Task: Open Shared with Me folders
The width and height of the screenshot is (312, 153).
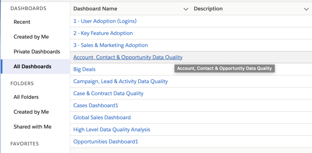Action: (32, 127)
